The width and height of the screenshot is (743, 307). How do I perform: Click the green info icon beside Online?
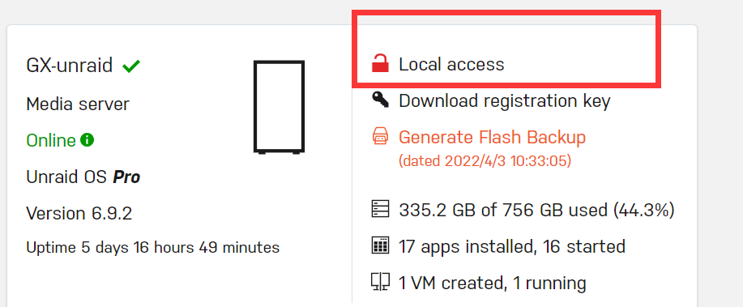[87, 140]
